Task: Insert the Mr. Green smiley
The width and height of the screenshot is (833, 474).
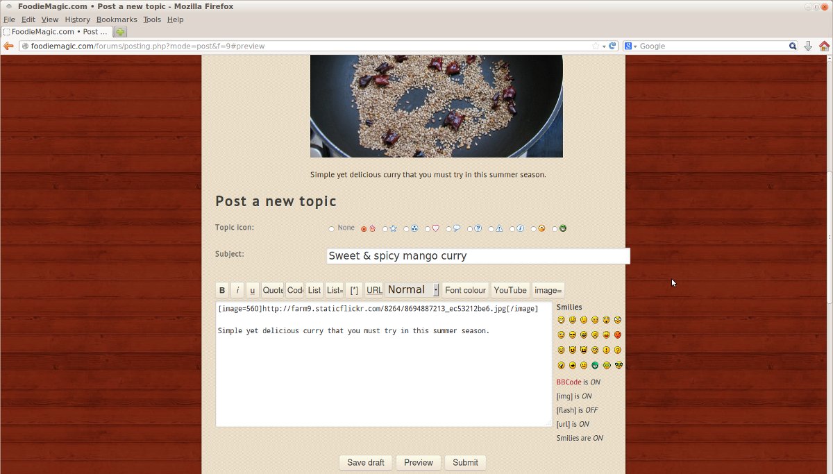Action: click(595, 365)
